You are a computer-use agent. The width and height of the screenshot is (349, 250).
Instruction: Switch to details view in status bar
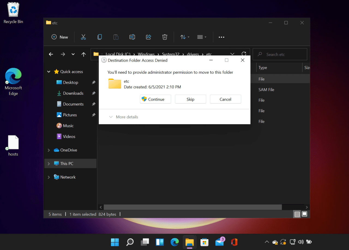(x=297, y=214)
